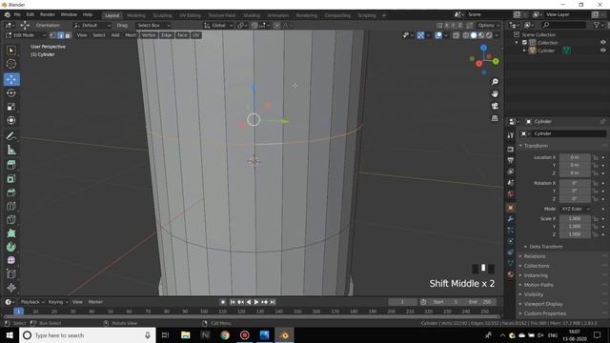
Task: Select the Annotate tool
Action: pos(11,135)
